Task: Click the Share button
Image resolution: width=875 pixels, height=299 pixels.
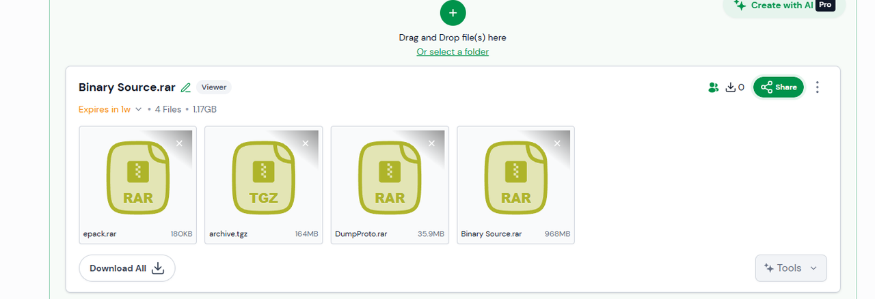Action: click(x=779, y=87)
